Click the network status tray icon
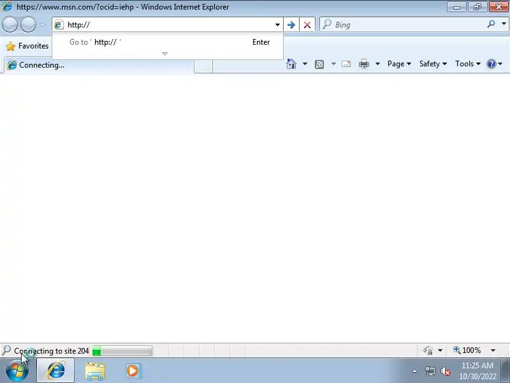This screenshot has width=510, height=383. 430,371
